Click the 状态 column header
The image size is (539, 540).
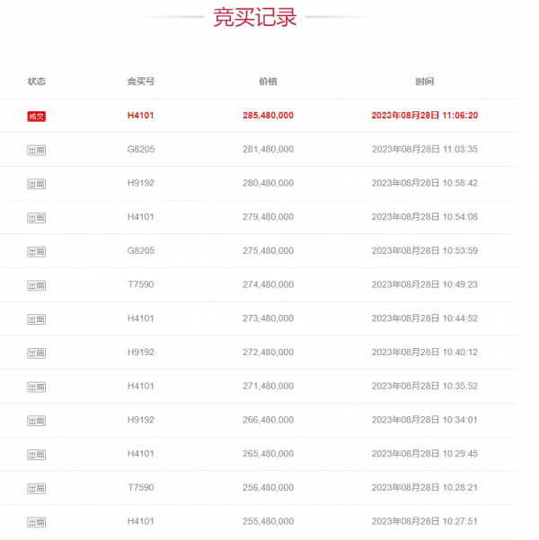coord(36,82)
